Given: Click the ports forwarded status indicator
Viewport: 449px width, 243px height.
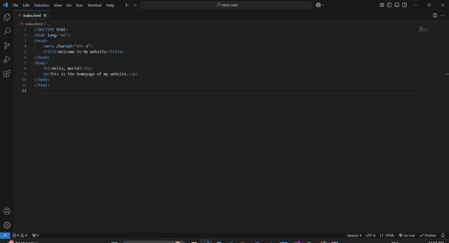Looking at the screenshot, I should tap(36, 235).
